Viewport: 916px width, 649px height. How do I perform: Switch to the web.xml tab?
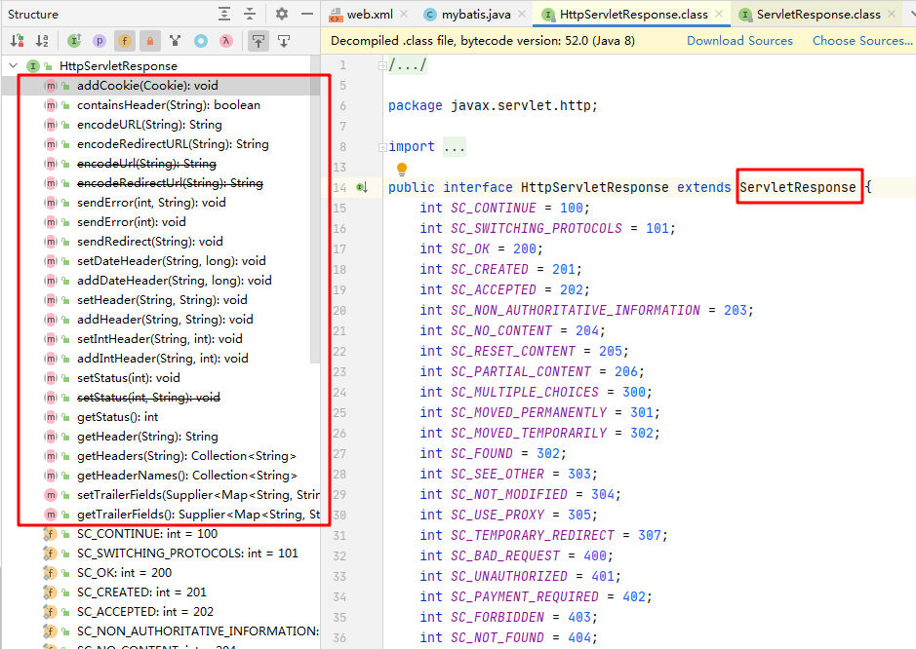coord(369,14)
